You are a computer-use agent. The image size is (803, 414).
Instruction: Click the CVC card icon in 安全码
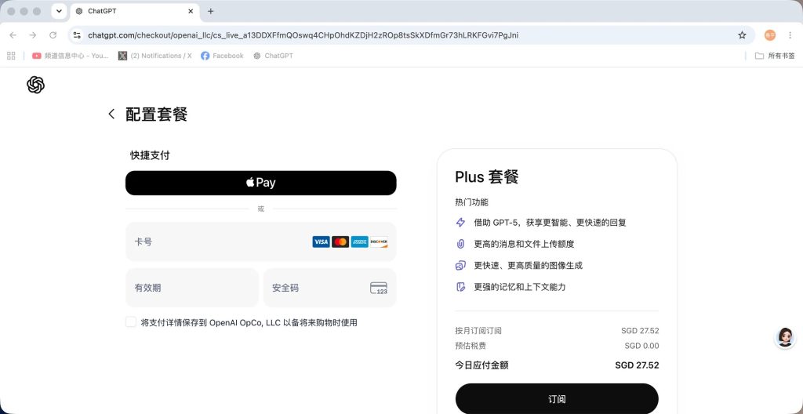[x=379, y=288]
